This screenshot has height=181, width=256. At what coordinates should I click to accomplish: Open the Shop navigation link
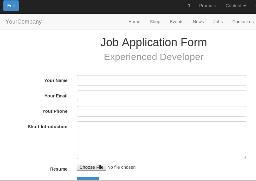155,22
